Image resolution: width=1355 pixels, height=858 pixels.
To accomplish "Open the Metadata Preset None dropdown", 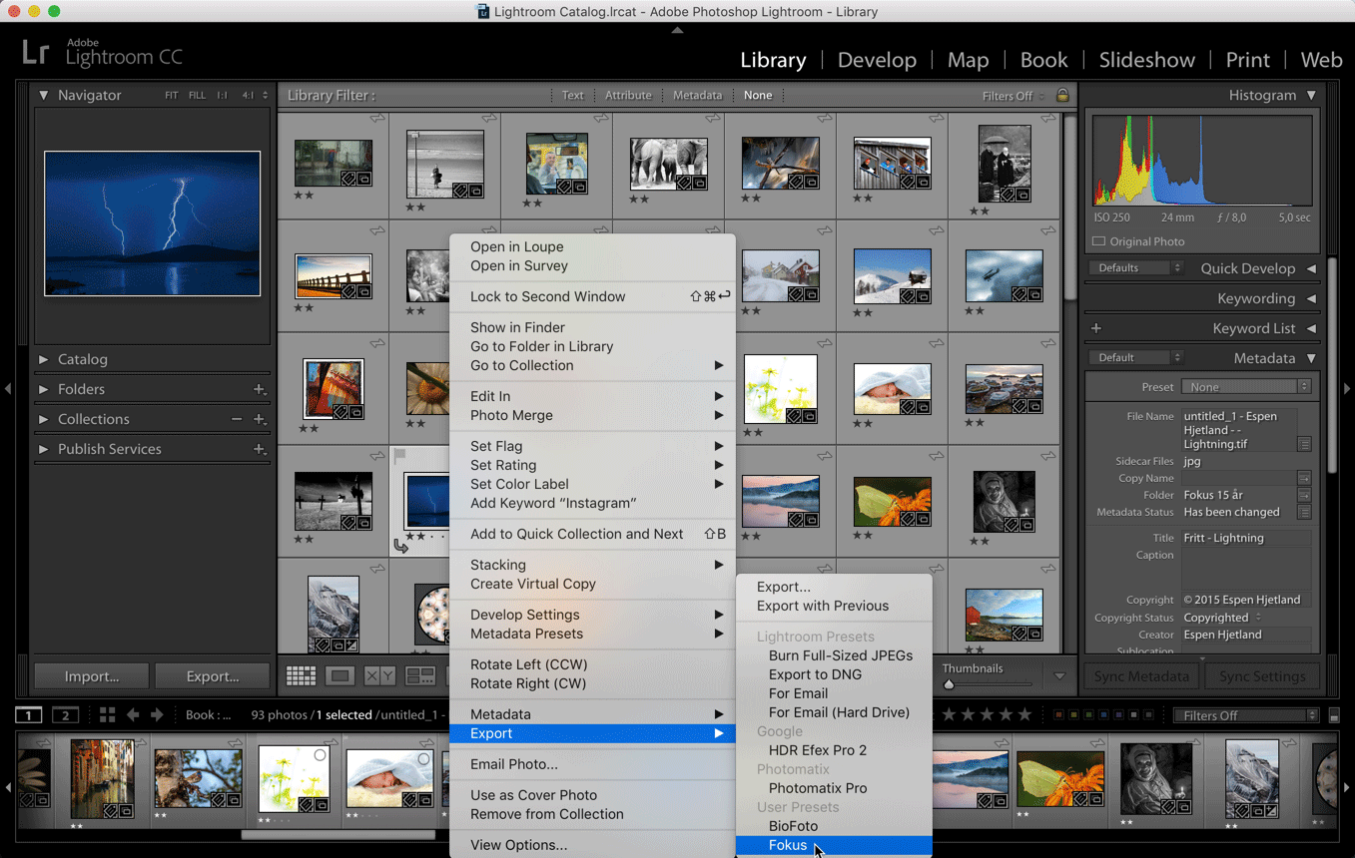I will 1246,387.
